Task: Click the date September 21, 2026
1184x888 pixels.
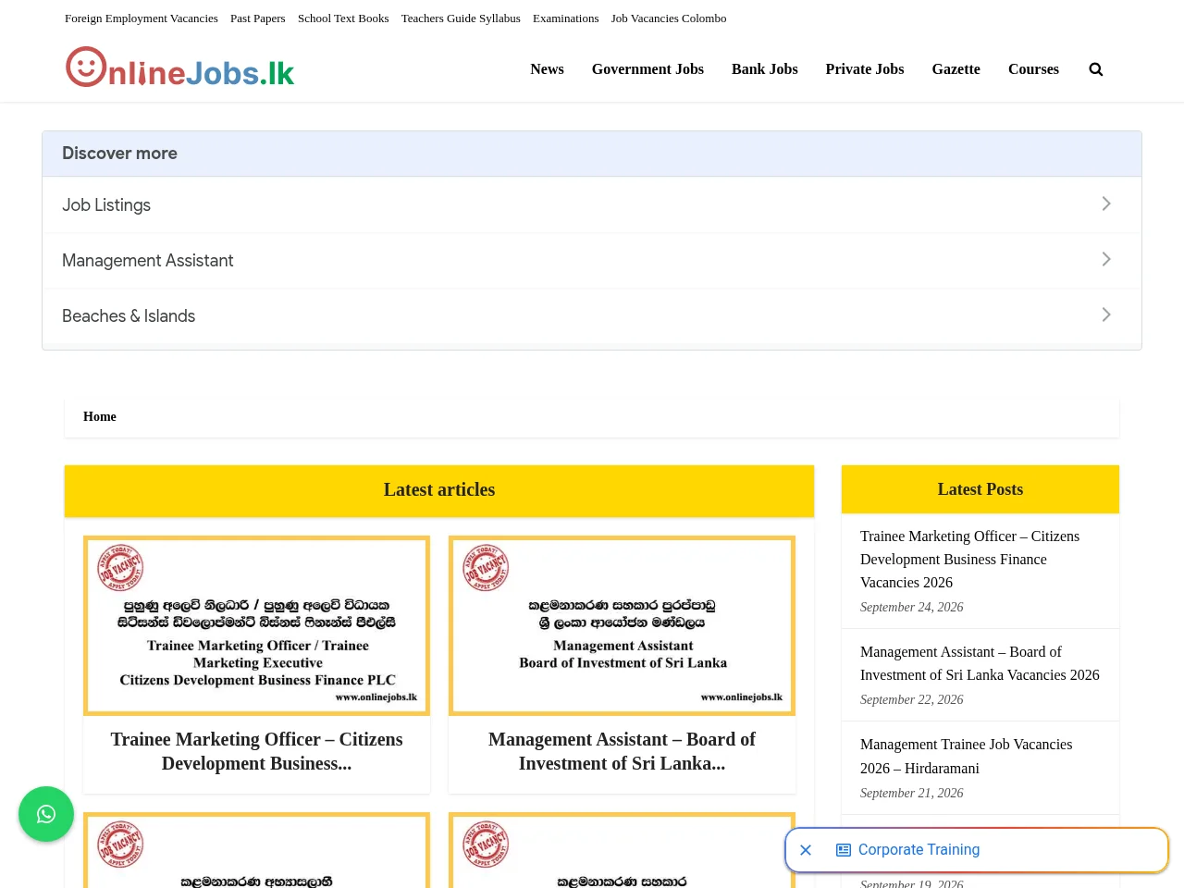Action: click(x=912, y=794)
